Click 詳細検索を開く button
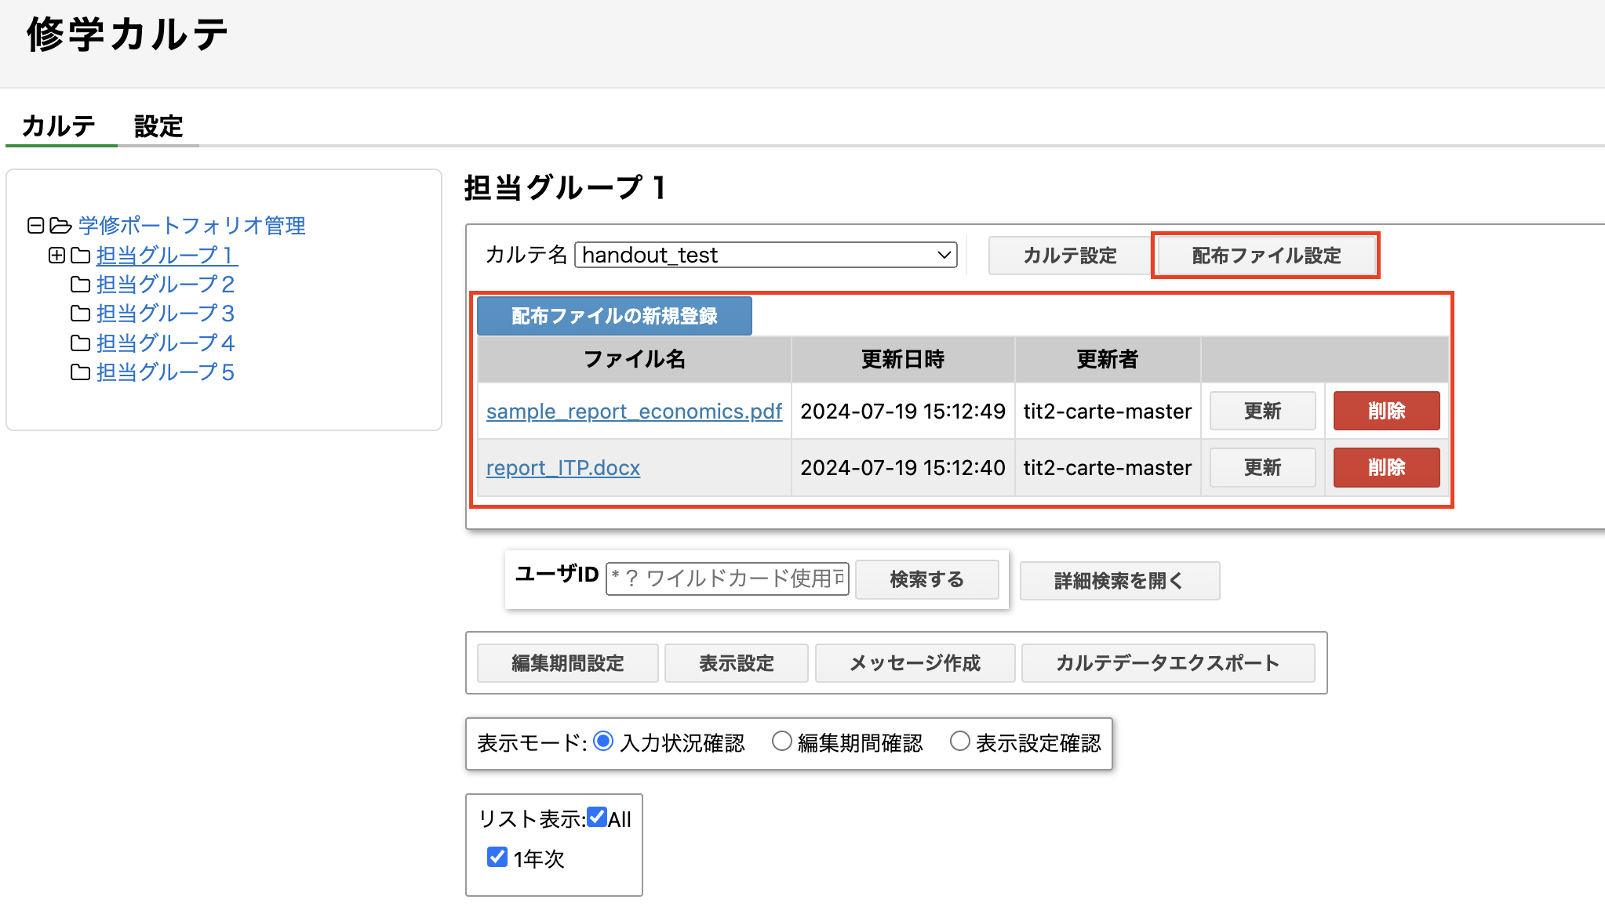Viewport: 1605px width, 914px height. 1119,581
